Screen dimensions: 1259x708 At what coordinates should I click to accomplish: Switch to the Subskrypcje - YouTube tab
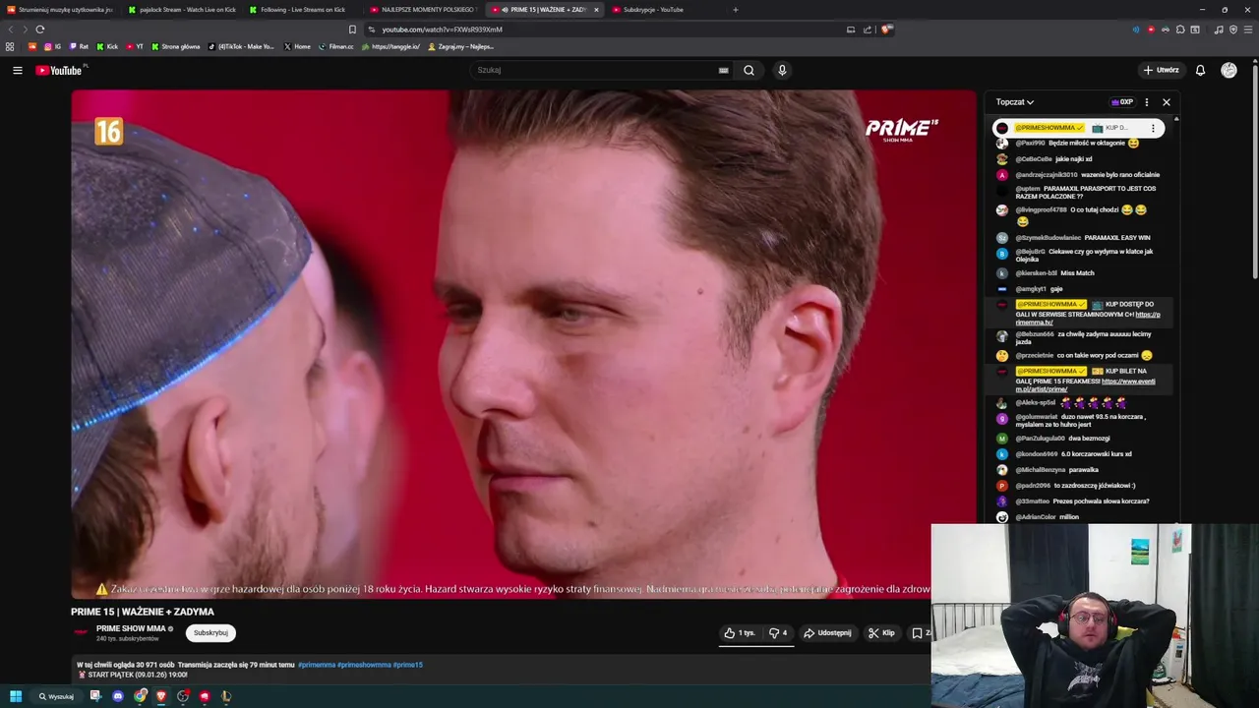[x=653, y=10]
